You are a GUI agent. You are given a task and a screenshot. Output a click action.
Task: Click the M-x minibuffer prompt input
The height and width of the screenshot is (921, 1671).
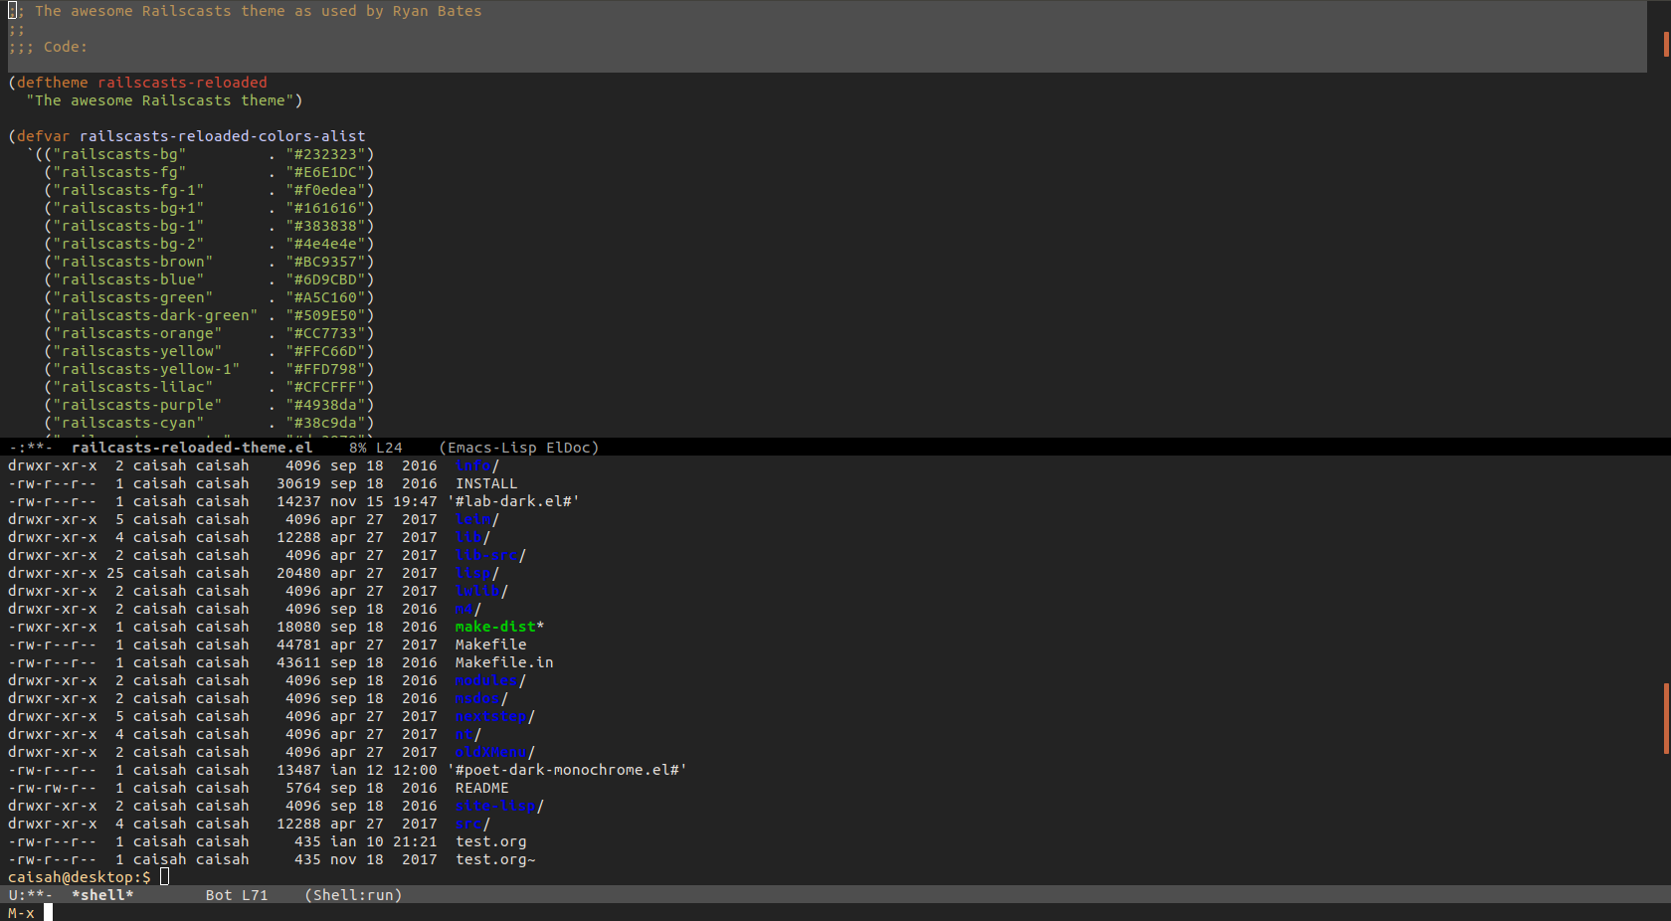48,913
